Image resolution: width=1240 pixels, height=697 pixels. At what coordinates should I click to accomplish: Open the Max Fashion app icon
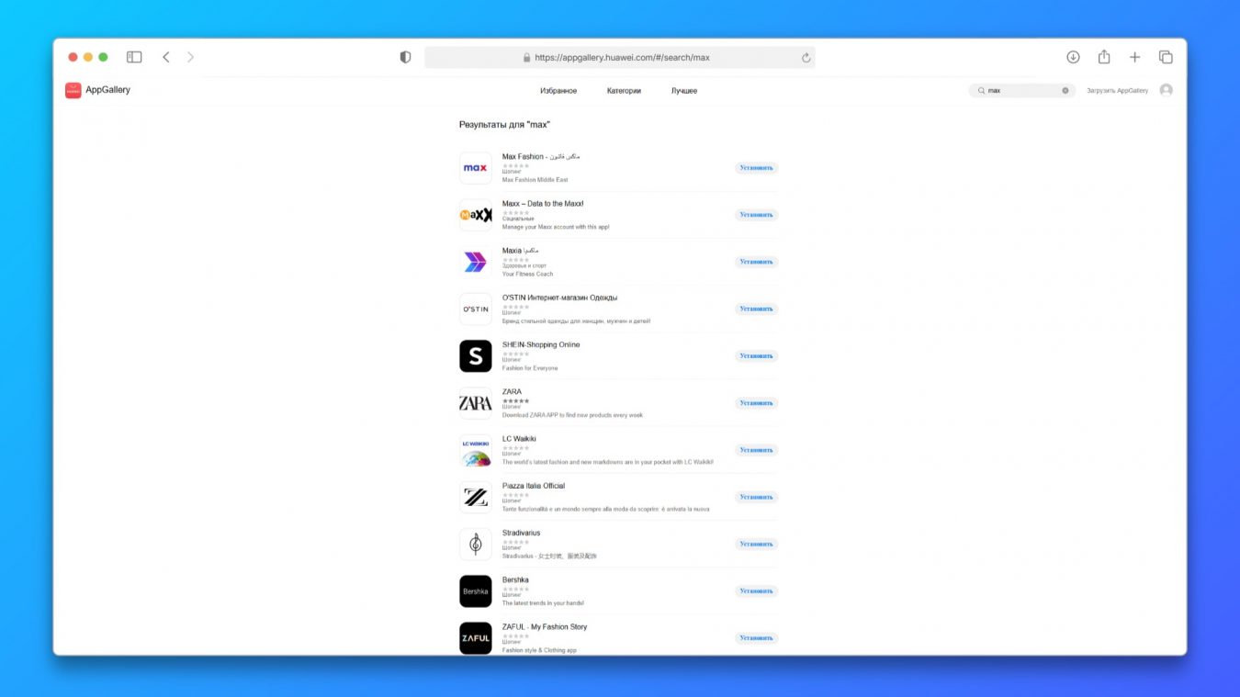coord(476,168)
